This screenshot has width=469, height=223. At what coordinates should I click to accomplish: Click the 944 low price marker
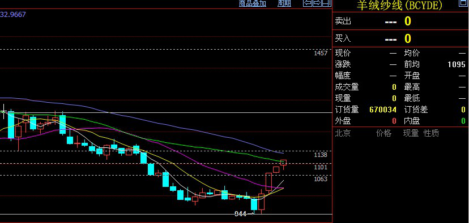point(241,213)
